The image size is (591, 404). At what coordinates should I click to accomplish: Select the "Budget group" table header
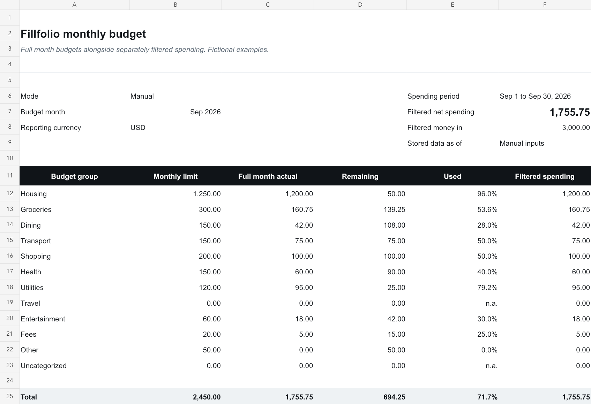coord(74,176)
